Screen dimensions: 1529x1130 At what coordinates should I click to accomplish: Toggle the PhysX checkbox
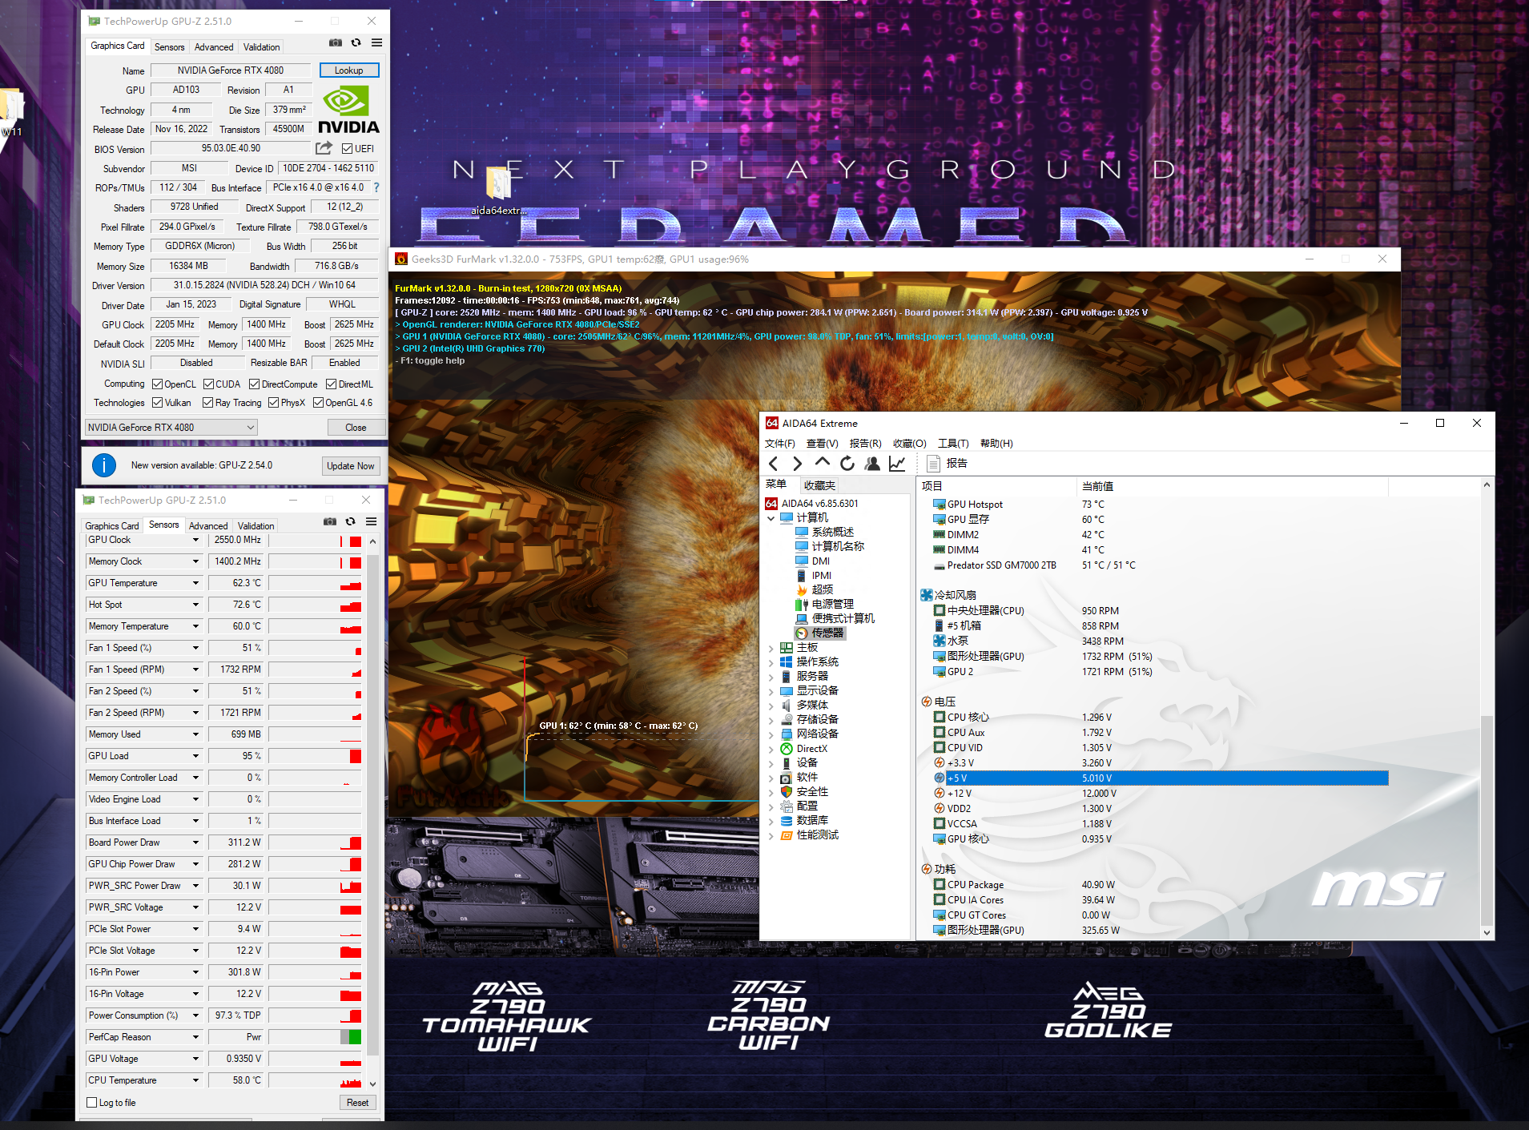(x=274, y=403)
